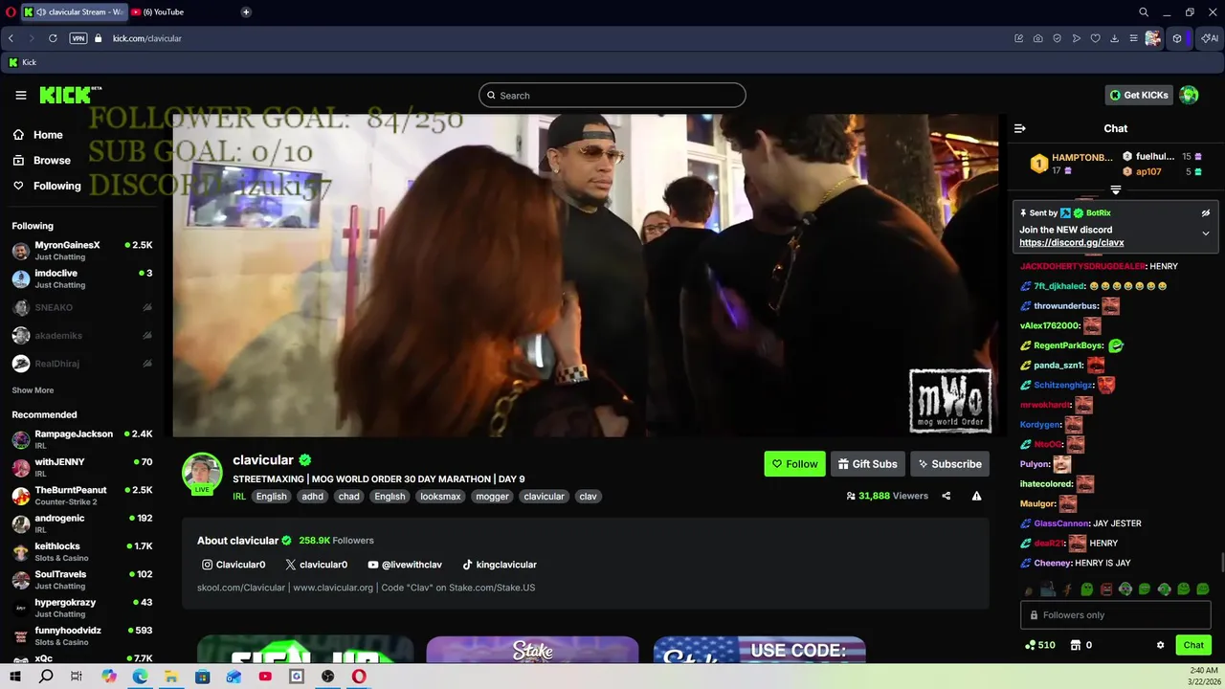This screenshot has width=1225, height=689.
Task: Open keithlocks recommended channel
Action: coord(82,552)
